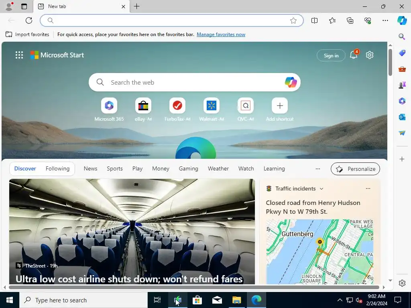Image resolution: width=411 pixels, height=308 pixels.
Task: Click Copilot icon in search box
Action: click(x=291, y=82)
